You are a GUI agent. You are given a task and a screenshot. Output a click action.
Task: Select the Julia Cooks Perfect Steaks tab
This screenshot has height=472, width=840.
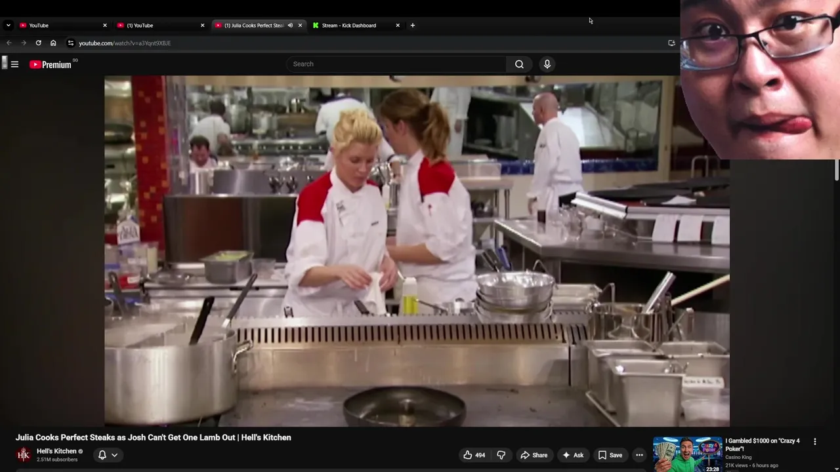tap(259, 25)
